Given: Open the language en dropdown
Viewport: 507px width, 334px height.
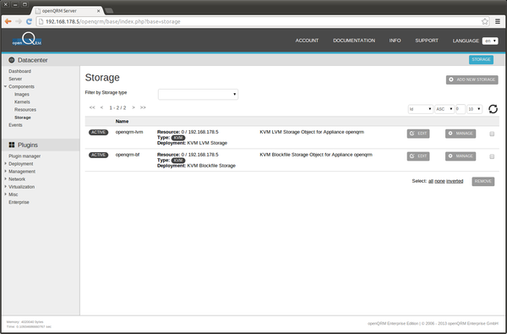Looking at the screenshot, I should (x=490, y=41).
